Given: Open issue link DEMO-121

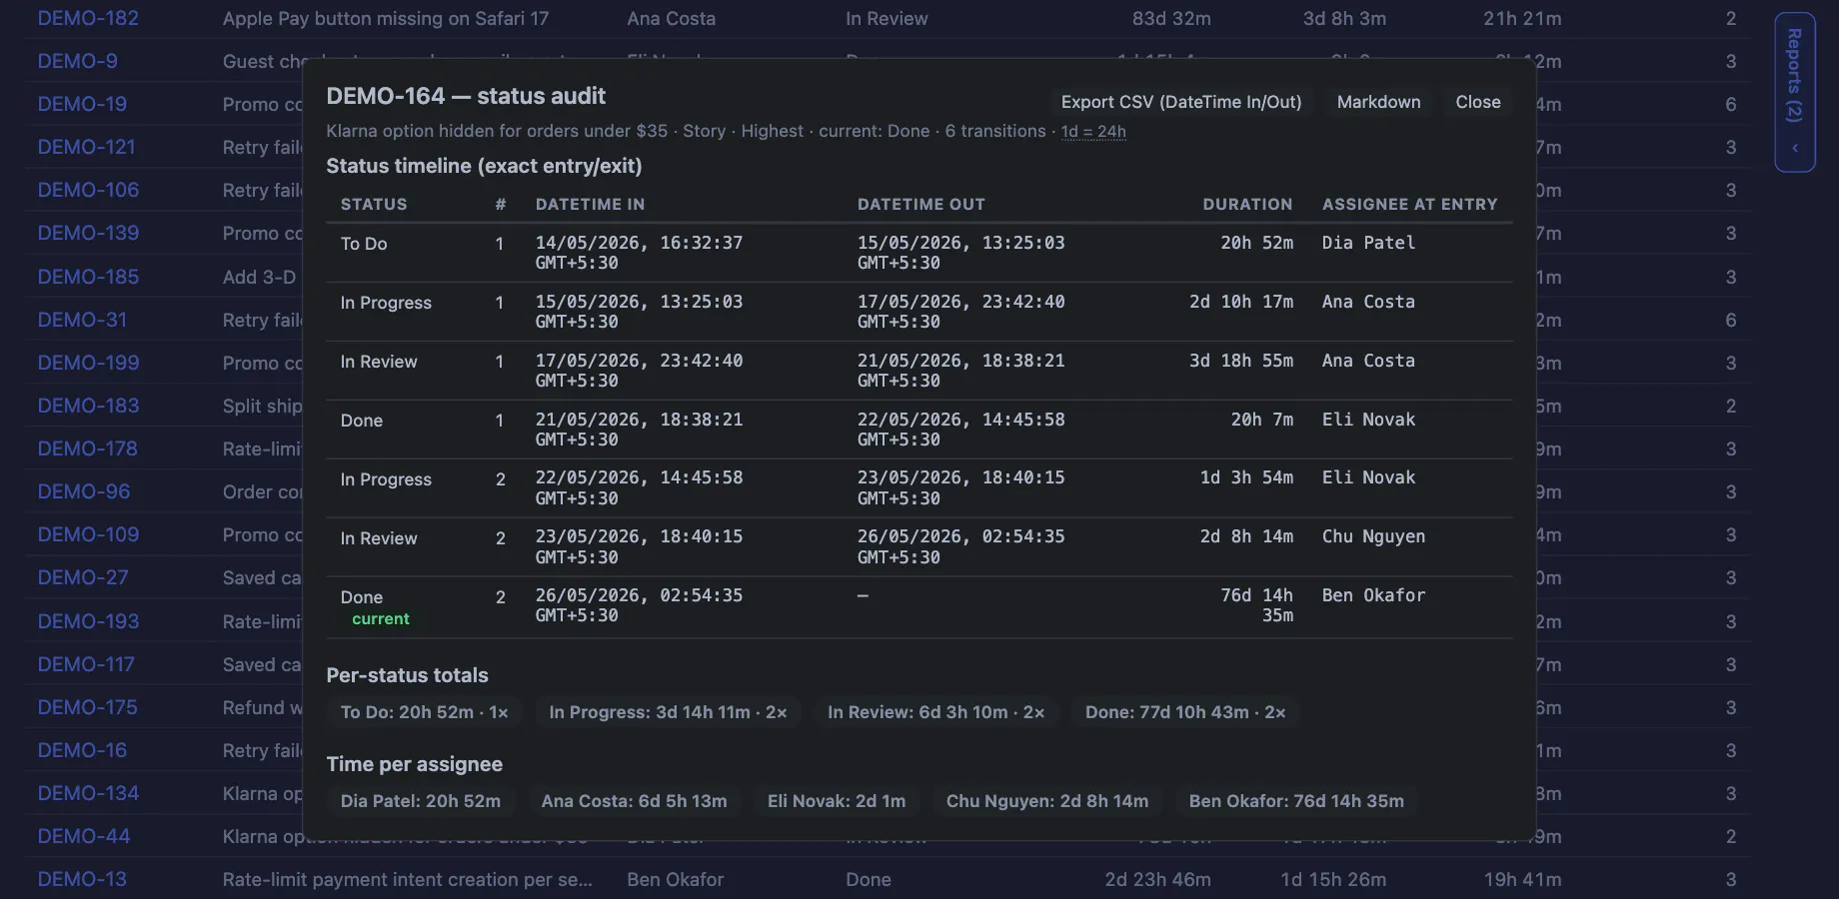Looking at the screenshot, I should (86, 147).
